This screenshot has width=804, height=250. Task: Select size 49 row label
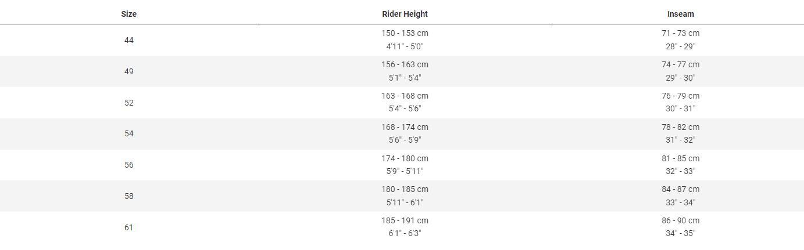pos(128,71)
